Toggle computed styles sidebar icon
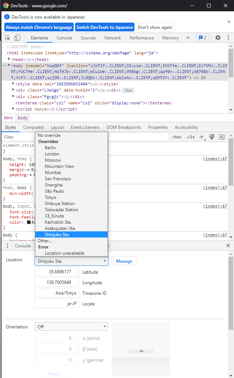 [222, 137]
